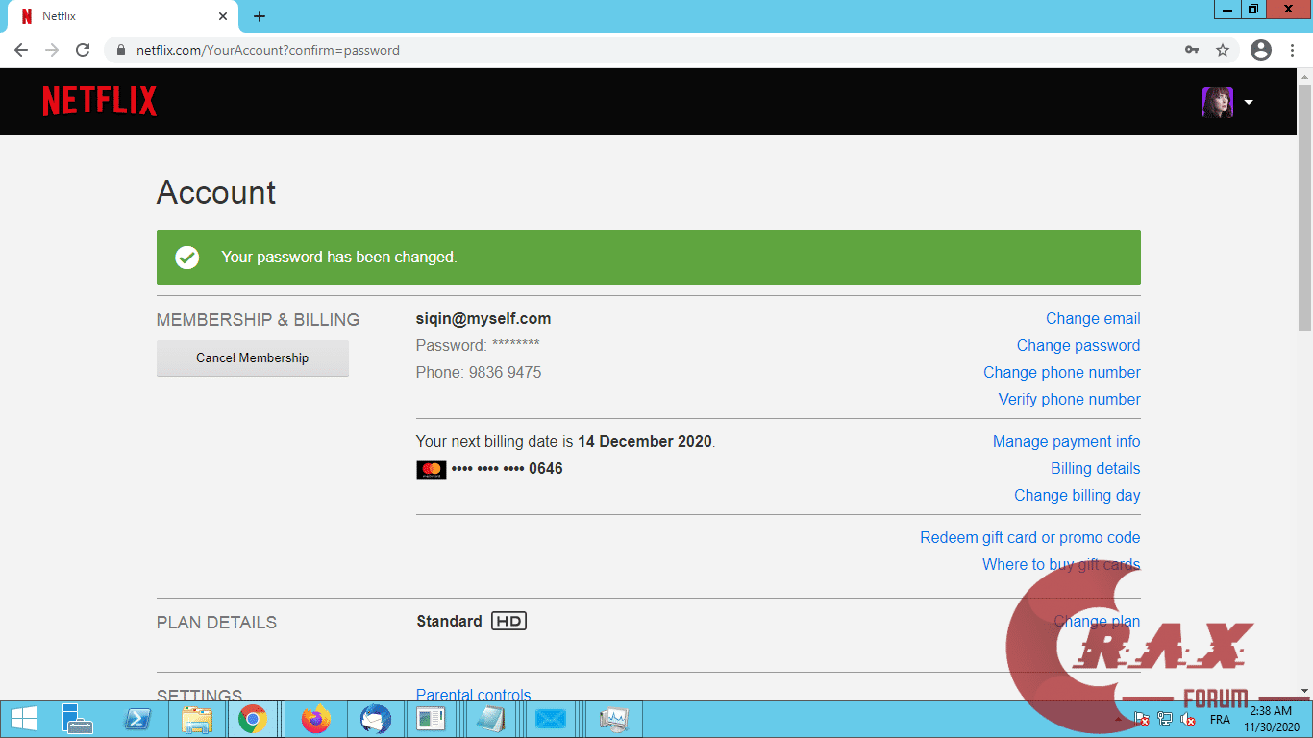
Task: Bookmark this page with the star icon
Action: point(1223,50)
